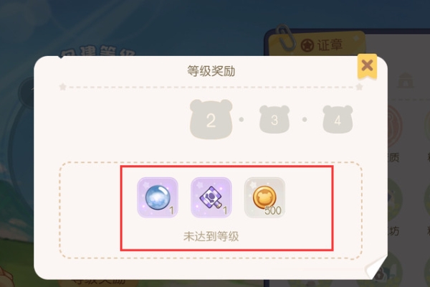The width and height of the screenshot is (430, 287).
Task: Click the dimmed building icon behind popup
Action: [406, 80]
